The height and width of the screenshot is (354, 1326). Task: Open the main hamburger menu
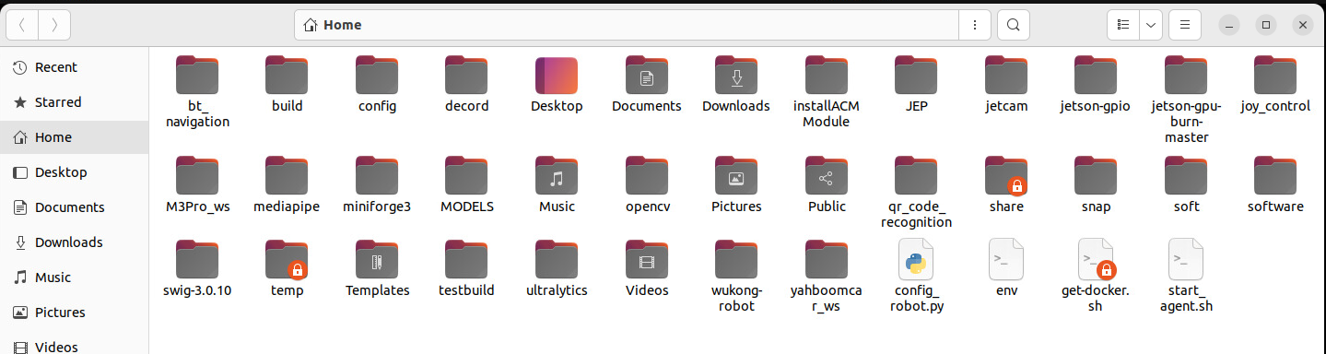[1185, 25]
